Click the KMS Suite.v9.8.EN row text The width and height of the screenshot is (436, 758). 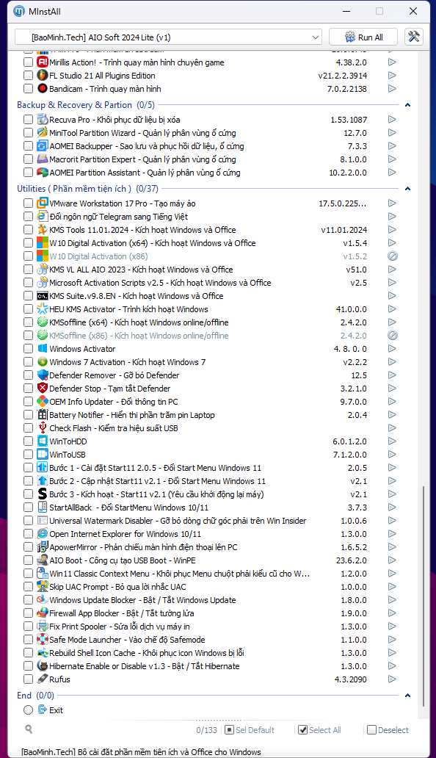point(137,296)
